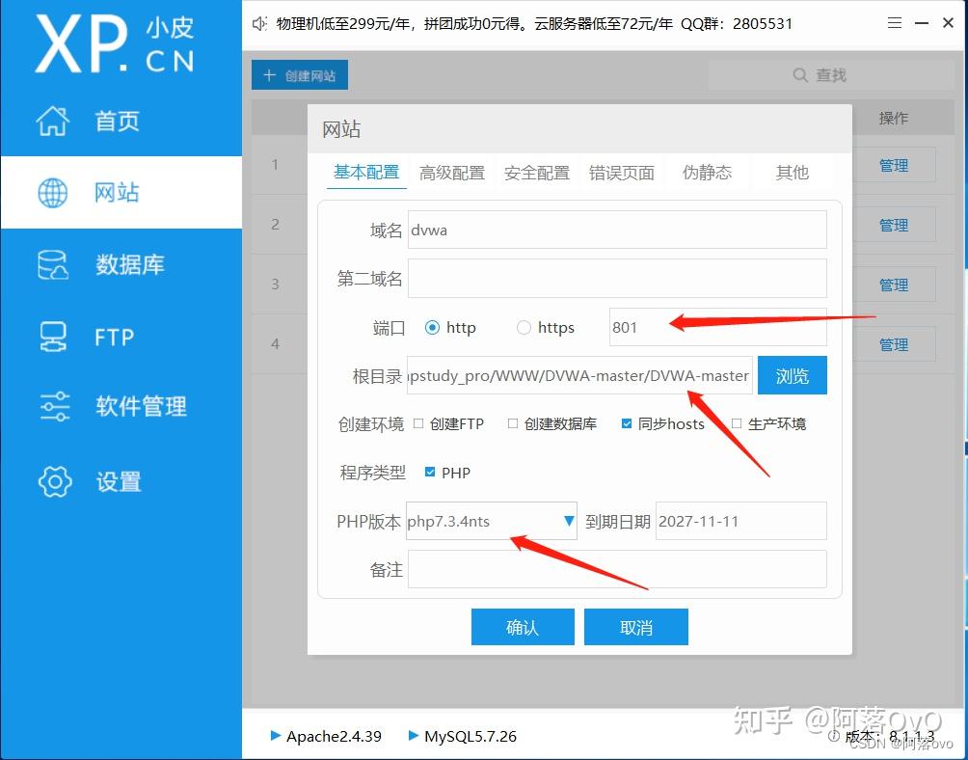Click the 域名 field containing dvwa
Image resolution: width=968 pixels, height=760 pixels.
(617, 230)
